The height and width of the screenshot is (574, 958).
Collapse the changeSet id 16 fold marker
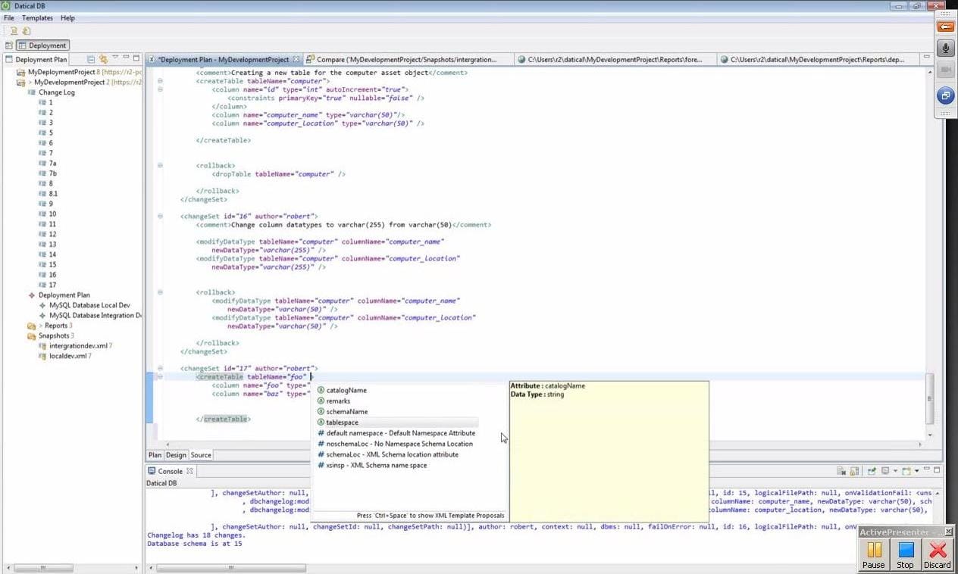point(160,216)
